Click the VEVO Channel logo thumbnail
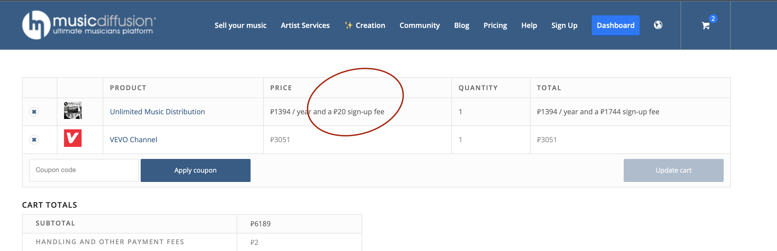Viewport: 777px width, 251px height. pyautogui.click(x=73, y=138)
